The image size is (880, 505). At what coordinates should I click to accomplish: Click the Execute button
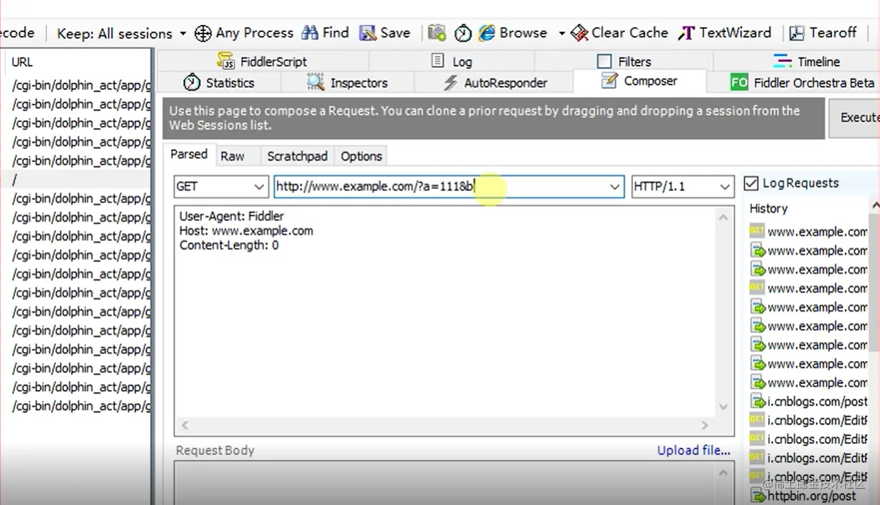pyautogui.click(x=855, y=118)
